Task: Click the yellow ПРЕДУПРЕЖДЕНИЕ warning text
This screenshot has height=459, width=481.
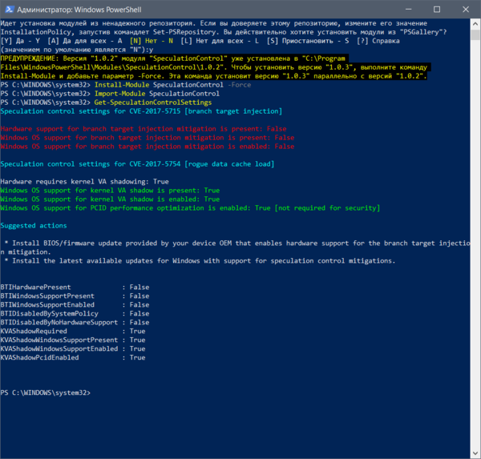Action: (x=214, y=67)
